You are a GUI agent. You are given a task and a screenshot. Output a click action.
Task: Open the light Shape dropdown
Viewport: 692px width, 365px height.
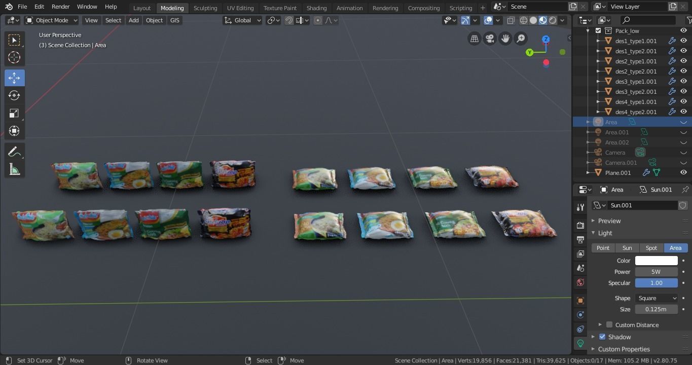[x=656, y=298]
